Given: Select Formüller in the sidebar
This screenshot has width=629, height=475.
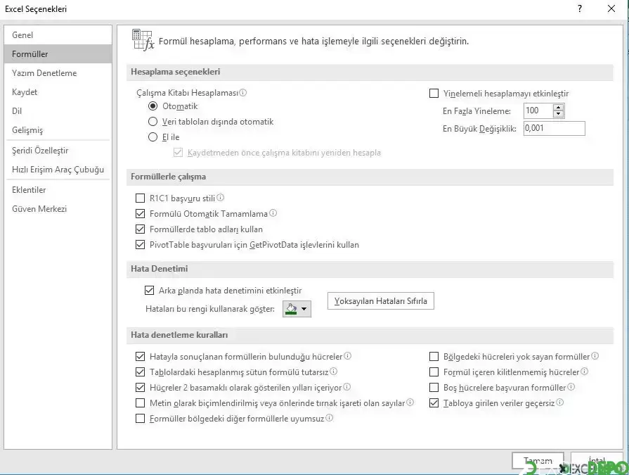Looking at the screenshot, I should pos(58,53).
